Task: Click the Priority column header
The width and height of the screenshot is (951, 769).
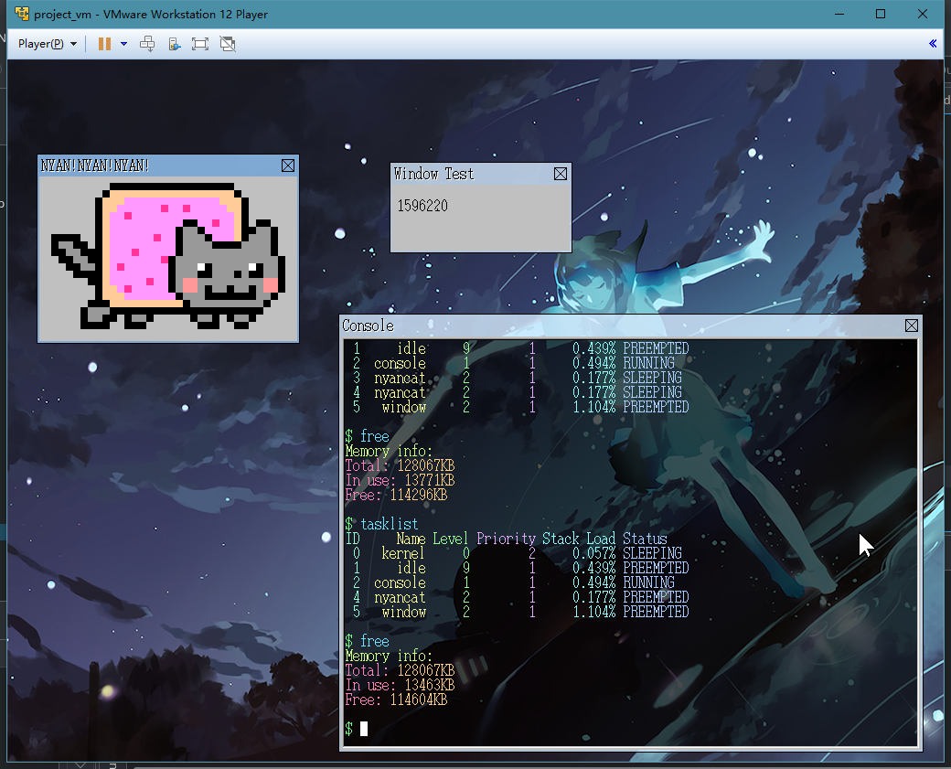Action: coord(506,539)
